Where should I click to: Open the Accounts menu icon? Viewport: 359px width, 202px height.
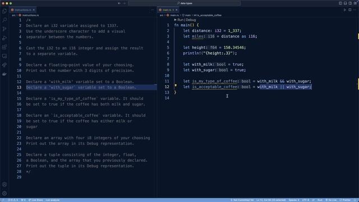pyautogui.click(x=4, y=185)
